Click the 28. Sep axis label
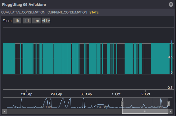Viewport: 176px width, 116px height. [x=27, y=94]
